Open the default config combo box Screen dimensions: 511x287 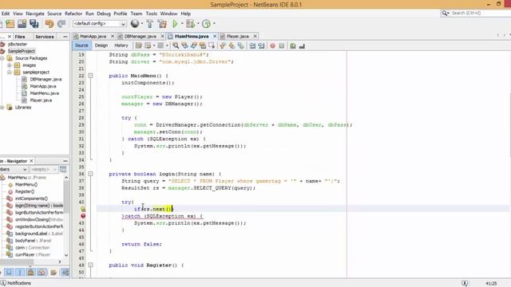coord(99,24)
